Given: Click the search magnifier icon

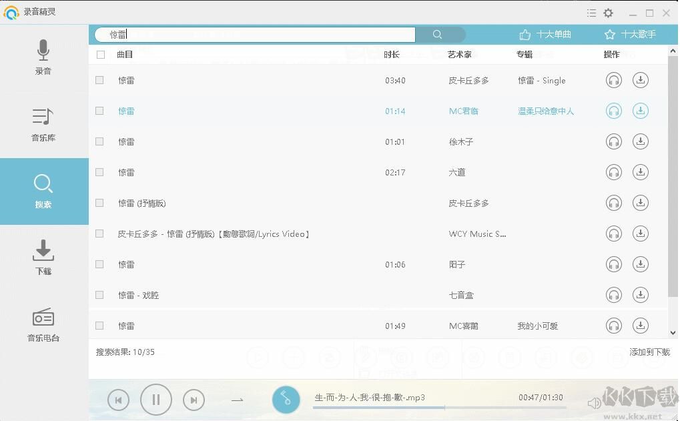Looking at the screenshot, I should [x=437, y=33].
